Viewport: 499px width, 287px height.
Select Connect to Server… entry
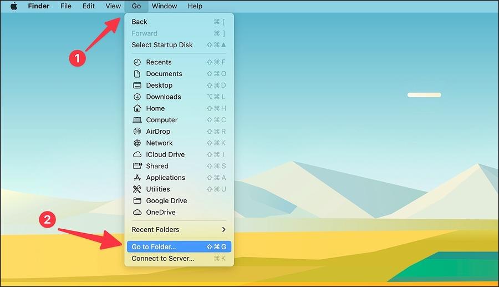pyautogui.click(x=179, y=258)
